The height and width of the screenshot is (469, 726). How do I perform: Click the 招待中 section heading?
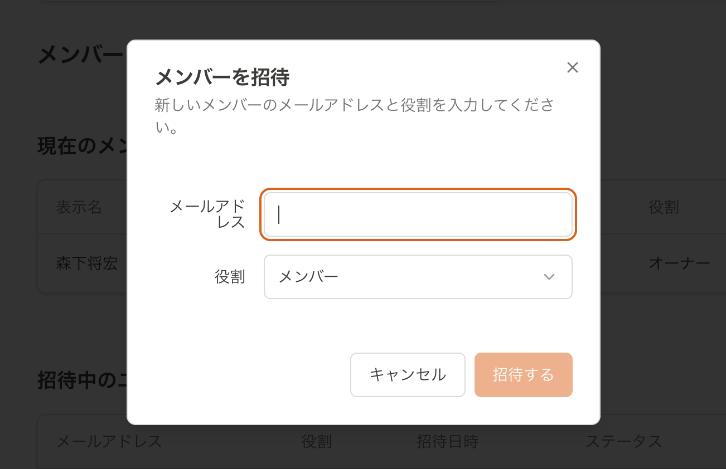[x=82, y=380]
